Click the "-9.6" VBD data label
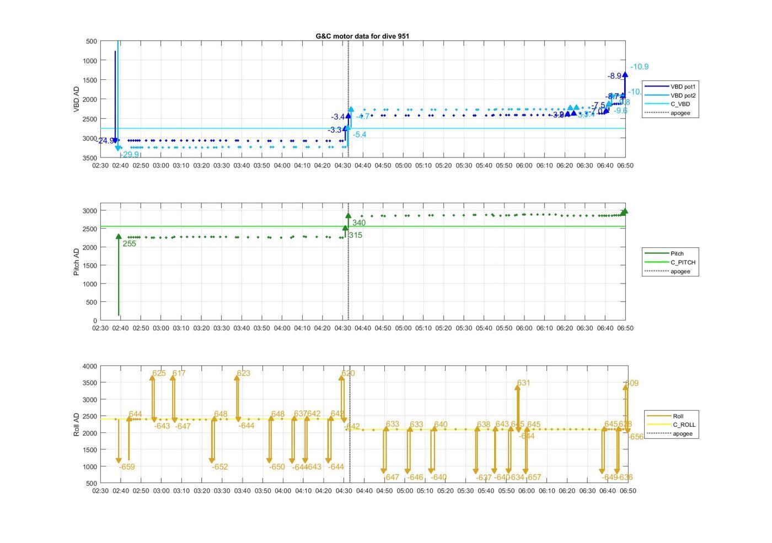Image resolution: width=772 pixels, height=543 pixels. pyautogui.click(x=620, y=111)
